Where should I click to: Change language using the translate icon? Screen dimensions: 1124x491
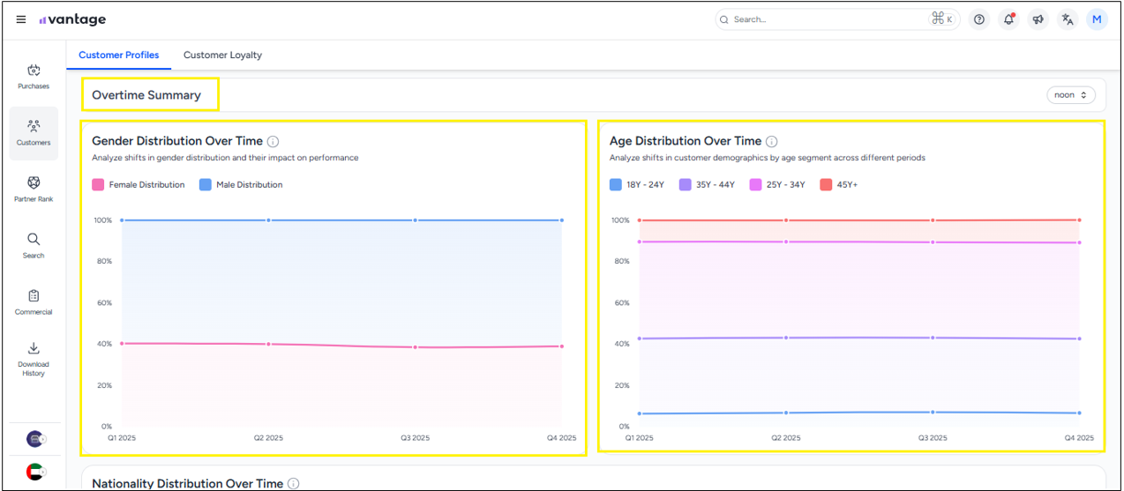point(1068,19)
